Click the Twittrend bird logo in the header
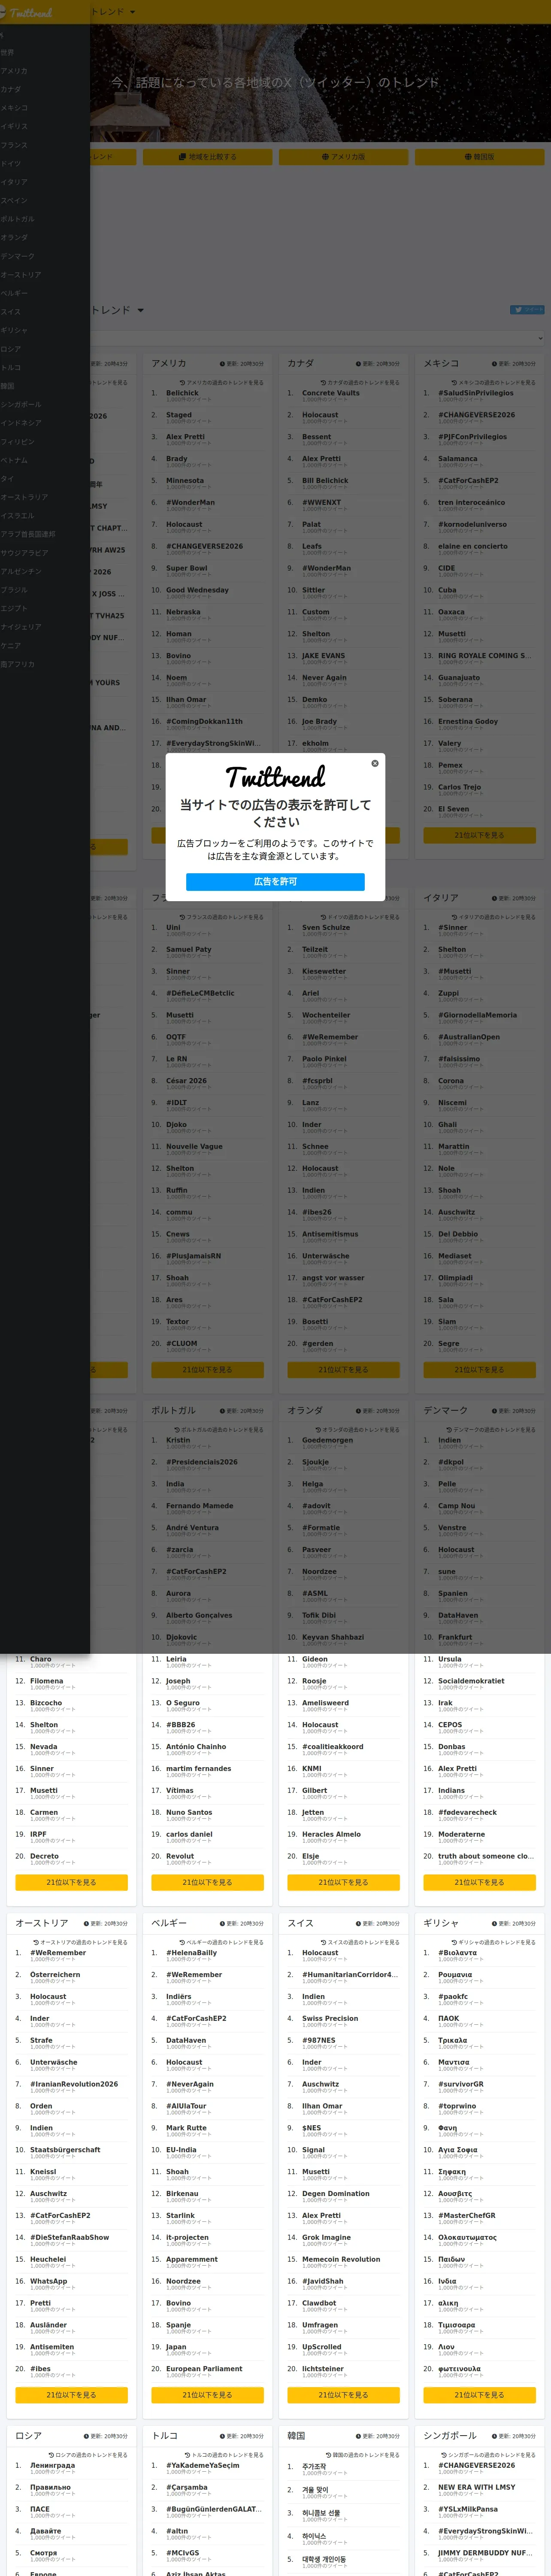551x2576 pixels. [27, 12]
